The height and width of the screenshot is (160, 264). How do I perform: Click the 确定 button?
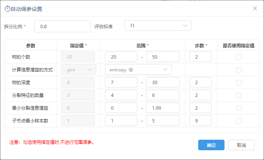(x=211, y=145)
